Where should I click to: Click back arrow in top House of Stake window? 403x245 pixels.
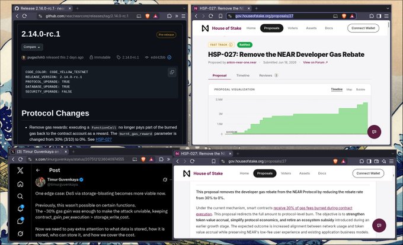tap(196, 16)
